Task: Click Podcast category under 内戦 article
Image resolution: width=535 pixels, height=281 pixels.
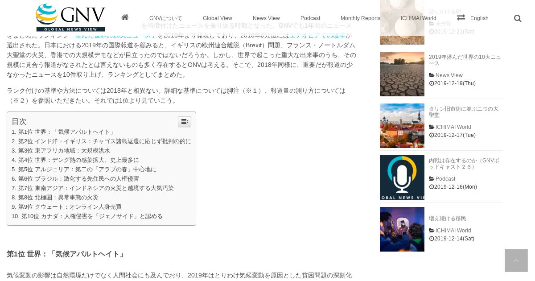Action: click(x=445, y=179)
